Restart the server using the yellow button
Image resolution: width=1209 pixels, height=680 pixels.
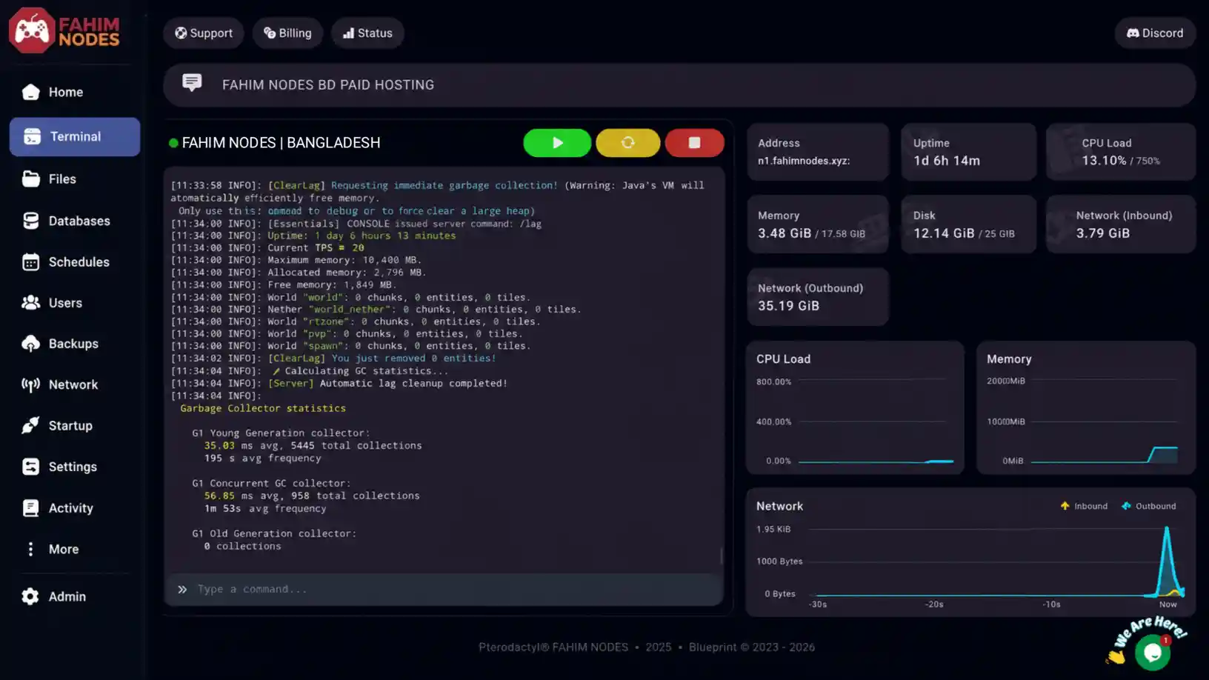pyautogui.click(x=627, y=143)
